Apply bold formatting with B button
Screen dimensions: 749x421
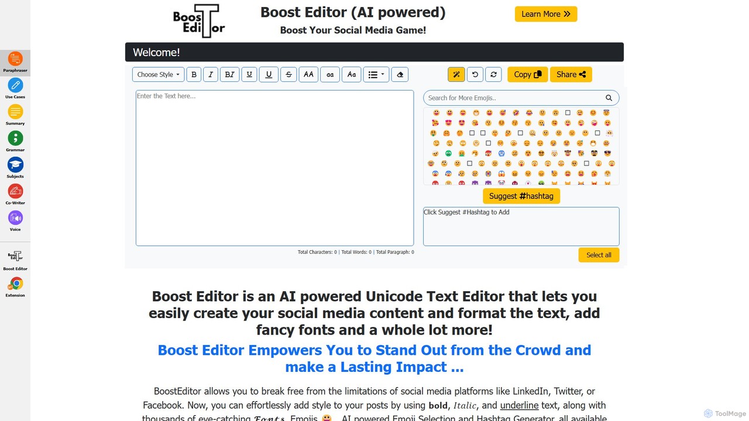coord(194,74)
